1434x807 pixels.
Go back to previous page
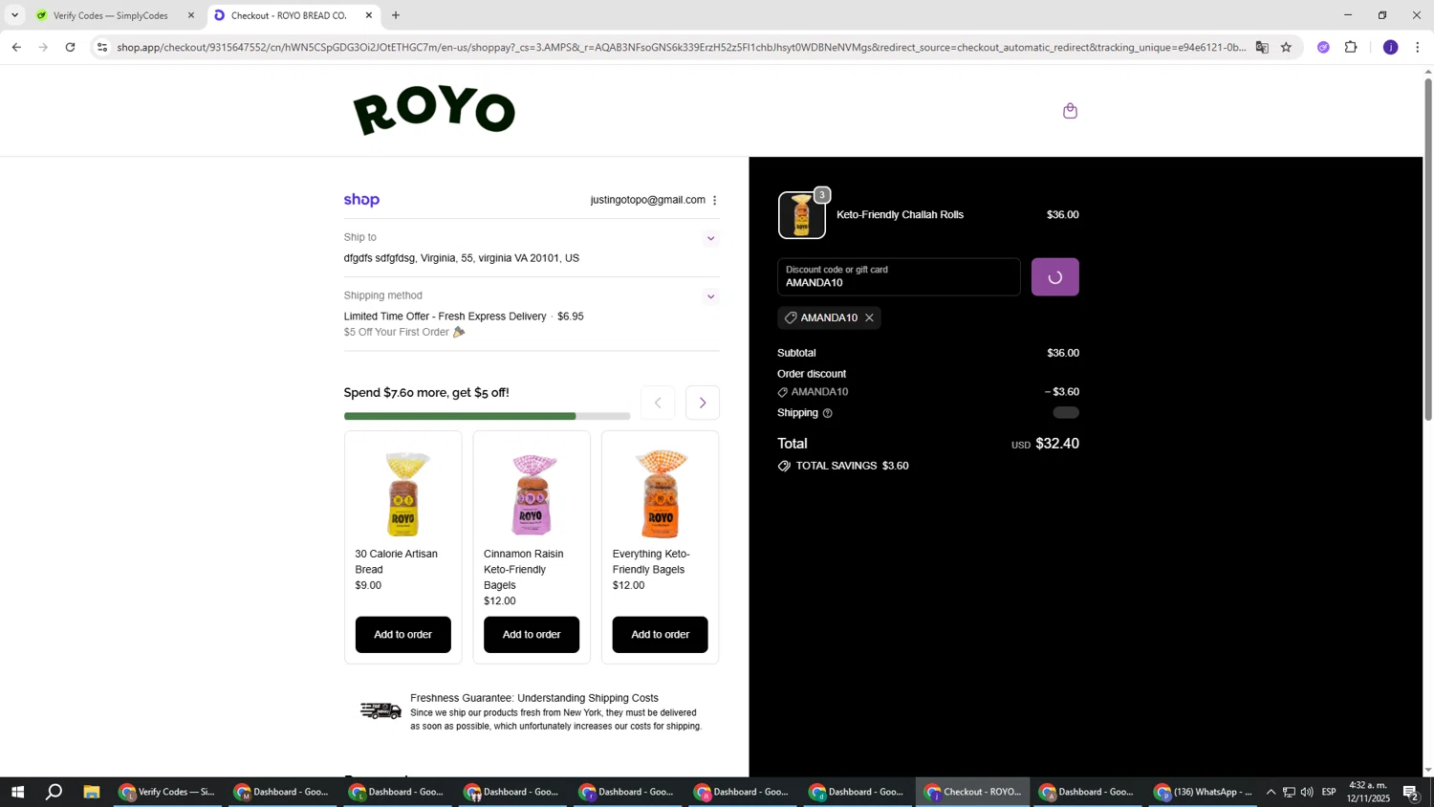(16, 47)
